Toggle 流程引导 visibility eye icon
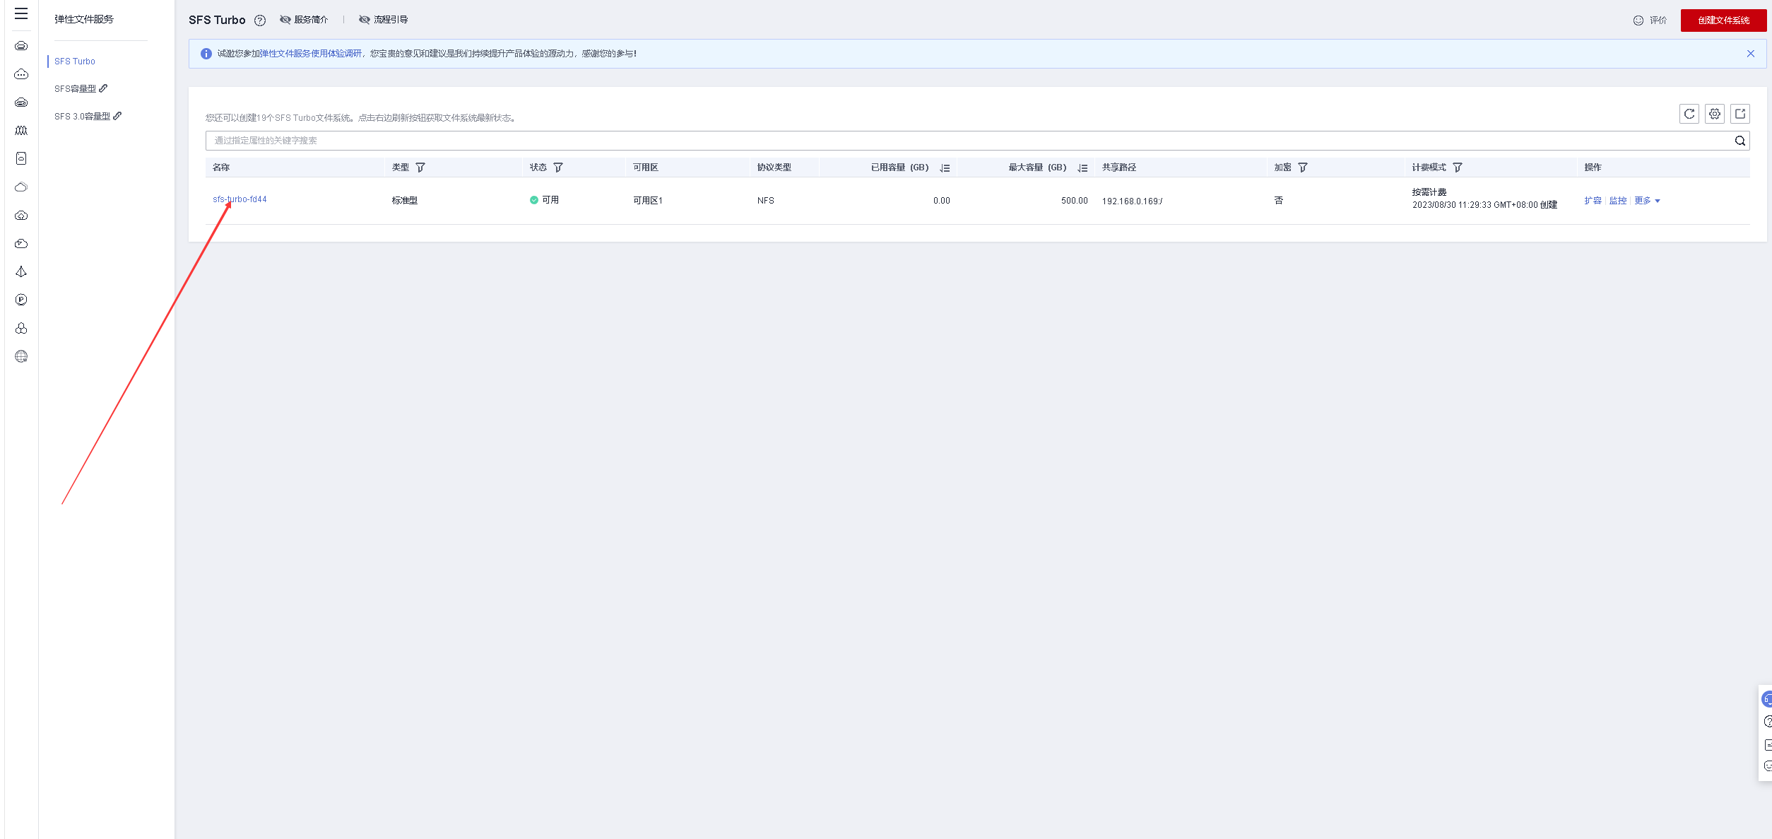The image size is (1772, 839). click(365, 20)
